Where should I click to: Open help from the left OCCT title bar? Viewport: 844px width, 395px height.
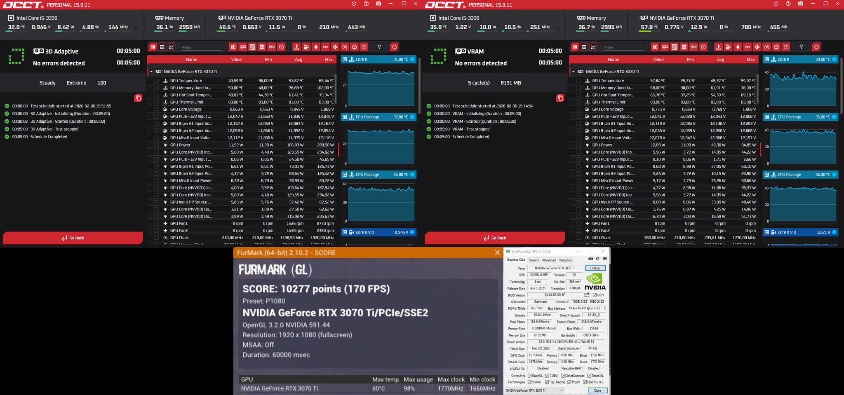pyautogui.click(x=366, y=4)
